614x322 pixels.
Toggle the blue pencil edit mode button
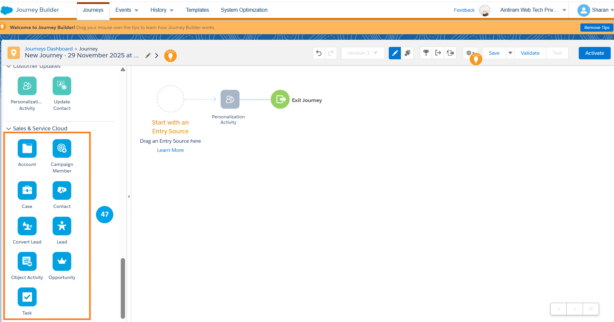(395, 53)
